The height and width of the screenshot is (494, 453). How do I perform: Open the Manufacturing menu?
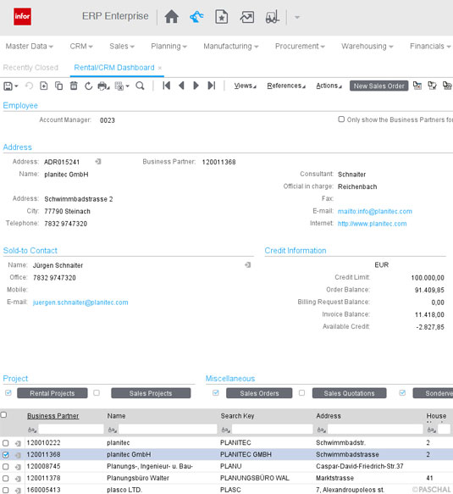pos(231,47)
